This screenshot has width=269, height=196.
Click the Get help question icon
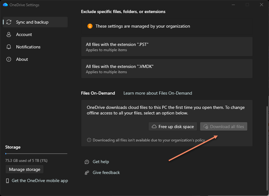tap(87, 162)
